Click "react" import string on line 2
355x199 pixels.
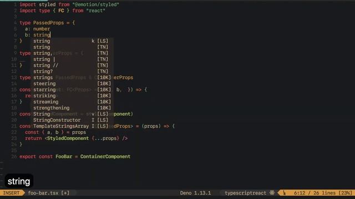95,11
